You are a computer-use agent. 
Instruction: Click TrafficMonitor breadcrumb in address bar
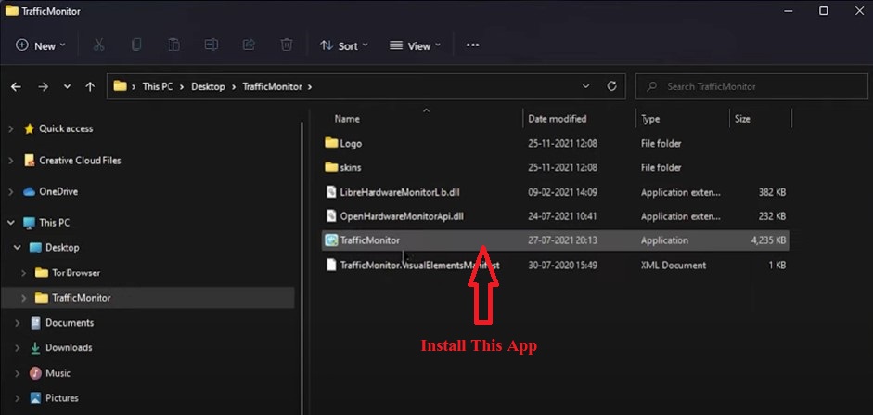(x=272, y=87)
